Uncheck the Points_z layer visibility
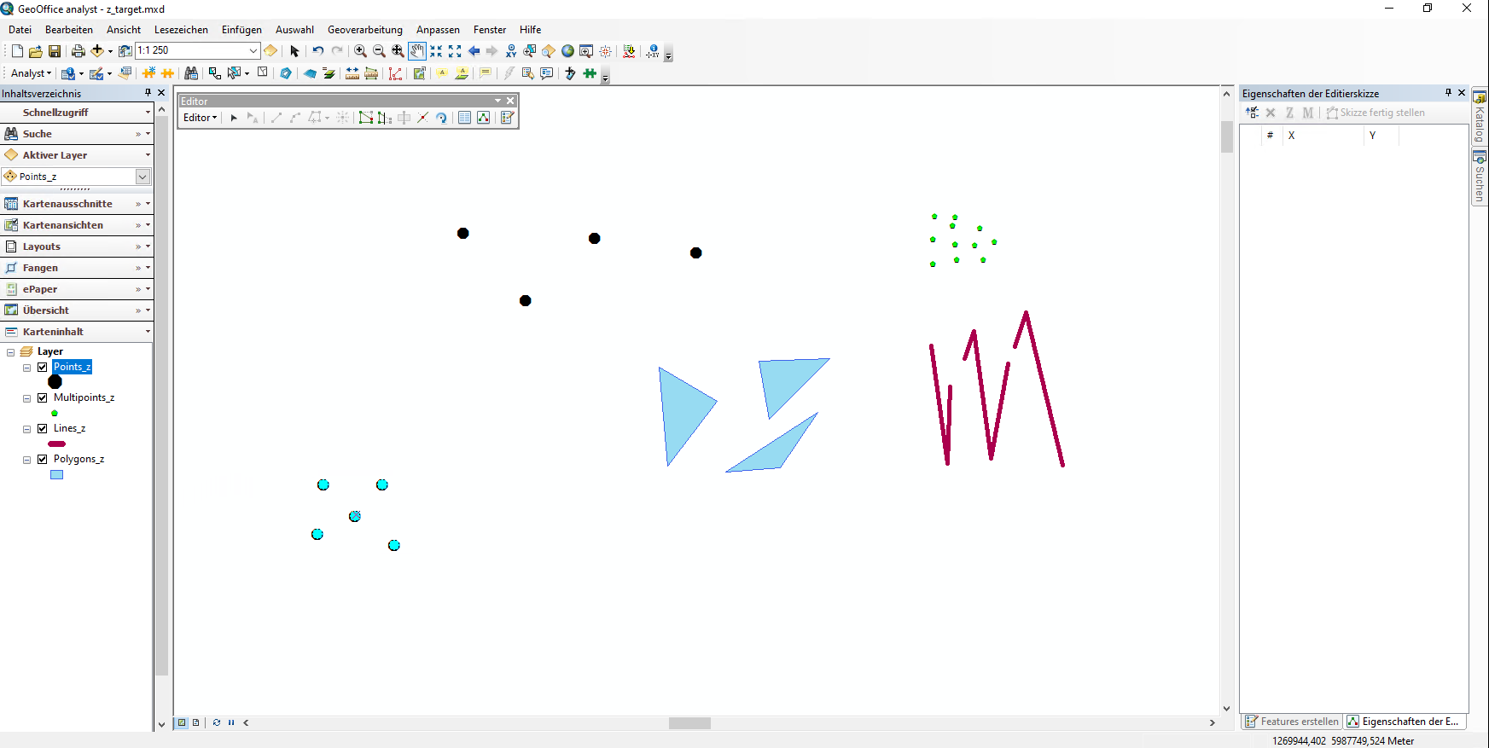The height and width of the screenshot is (748, 1489). (42, 368)
